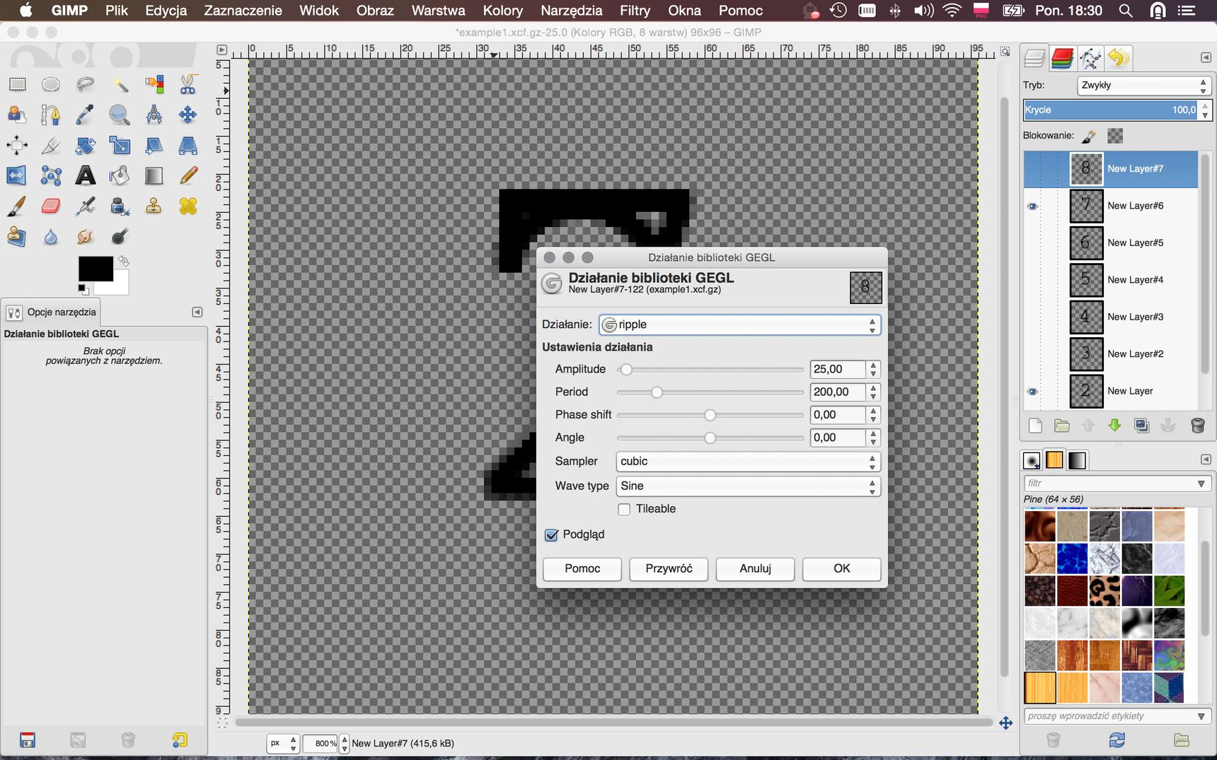The width and height of the screenshot is (1217, 760).
Task: Select the Smudge tool
Action: [x=86, y=237]
